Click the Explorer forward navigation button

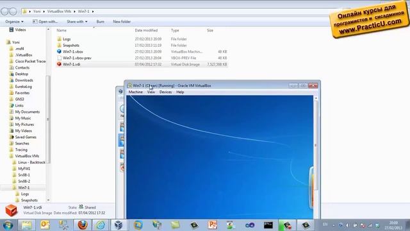pyautogui.click(x=13, y=12)
